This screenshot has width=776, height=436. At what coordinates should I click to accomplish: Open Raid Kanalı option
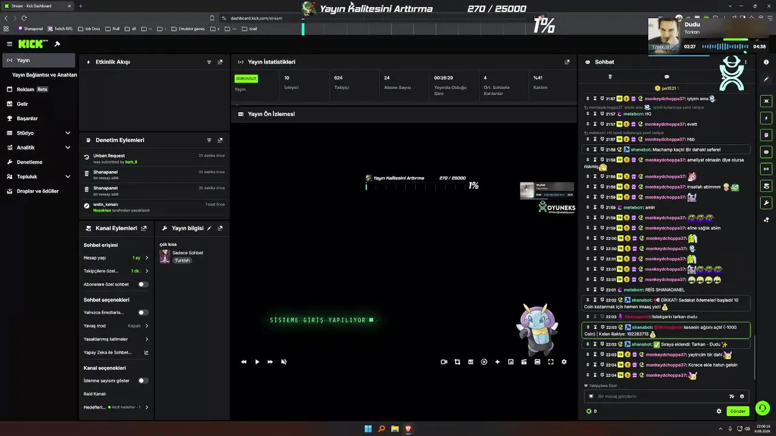click(x=95, y=394)
